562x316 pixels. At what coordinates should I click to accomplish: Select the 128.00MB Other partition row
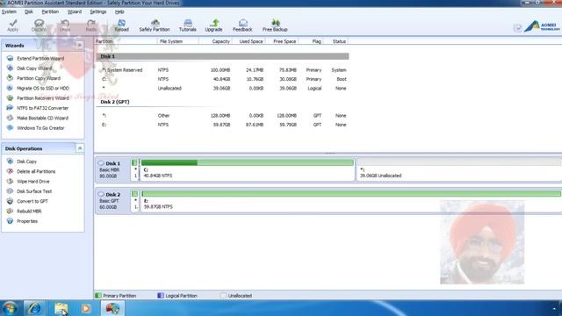(222, 116)
